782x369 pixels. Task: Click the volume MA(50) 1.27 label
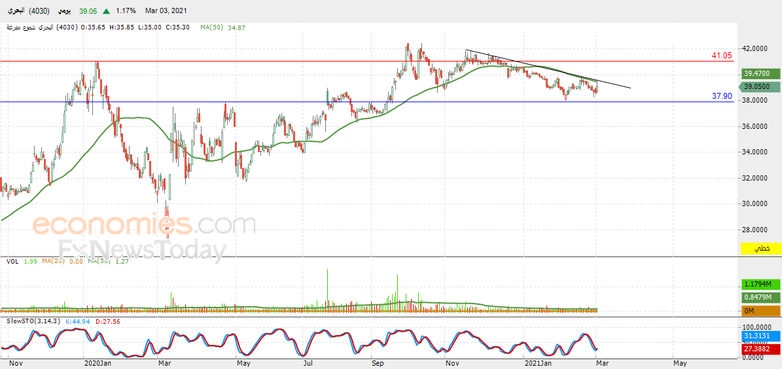108,261
